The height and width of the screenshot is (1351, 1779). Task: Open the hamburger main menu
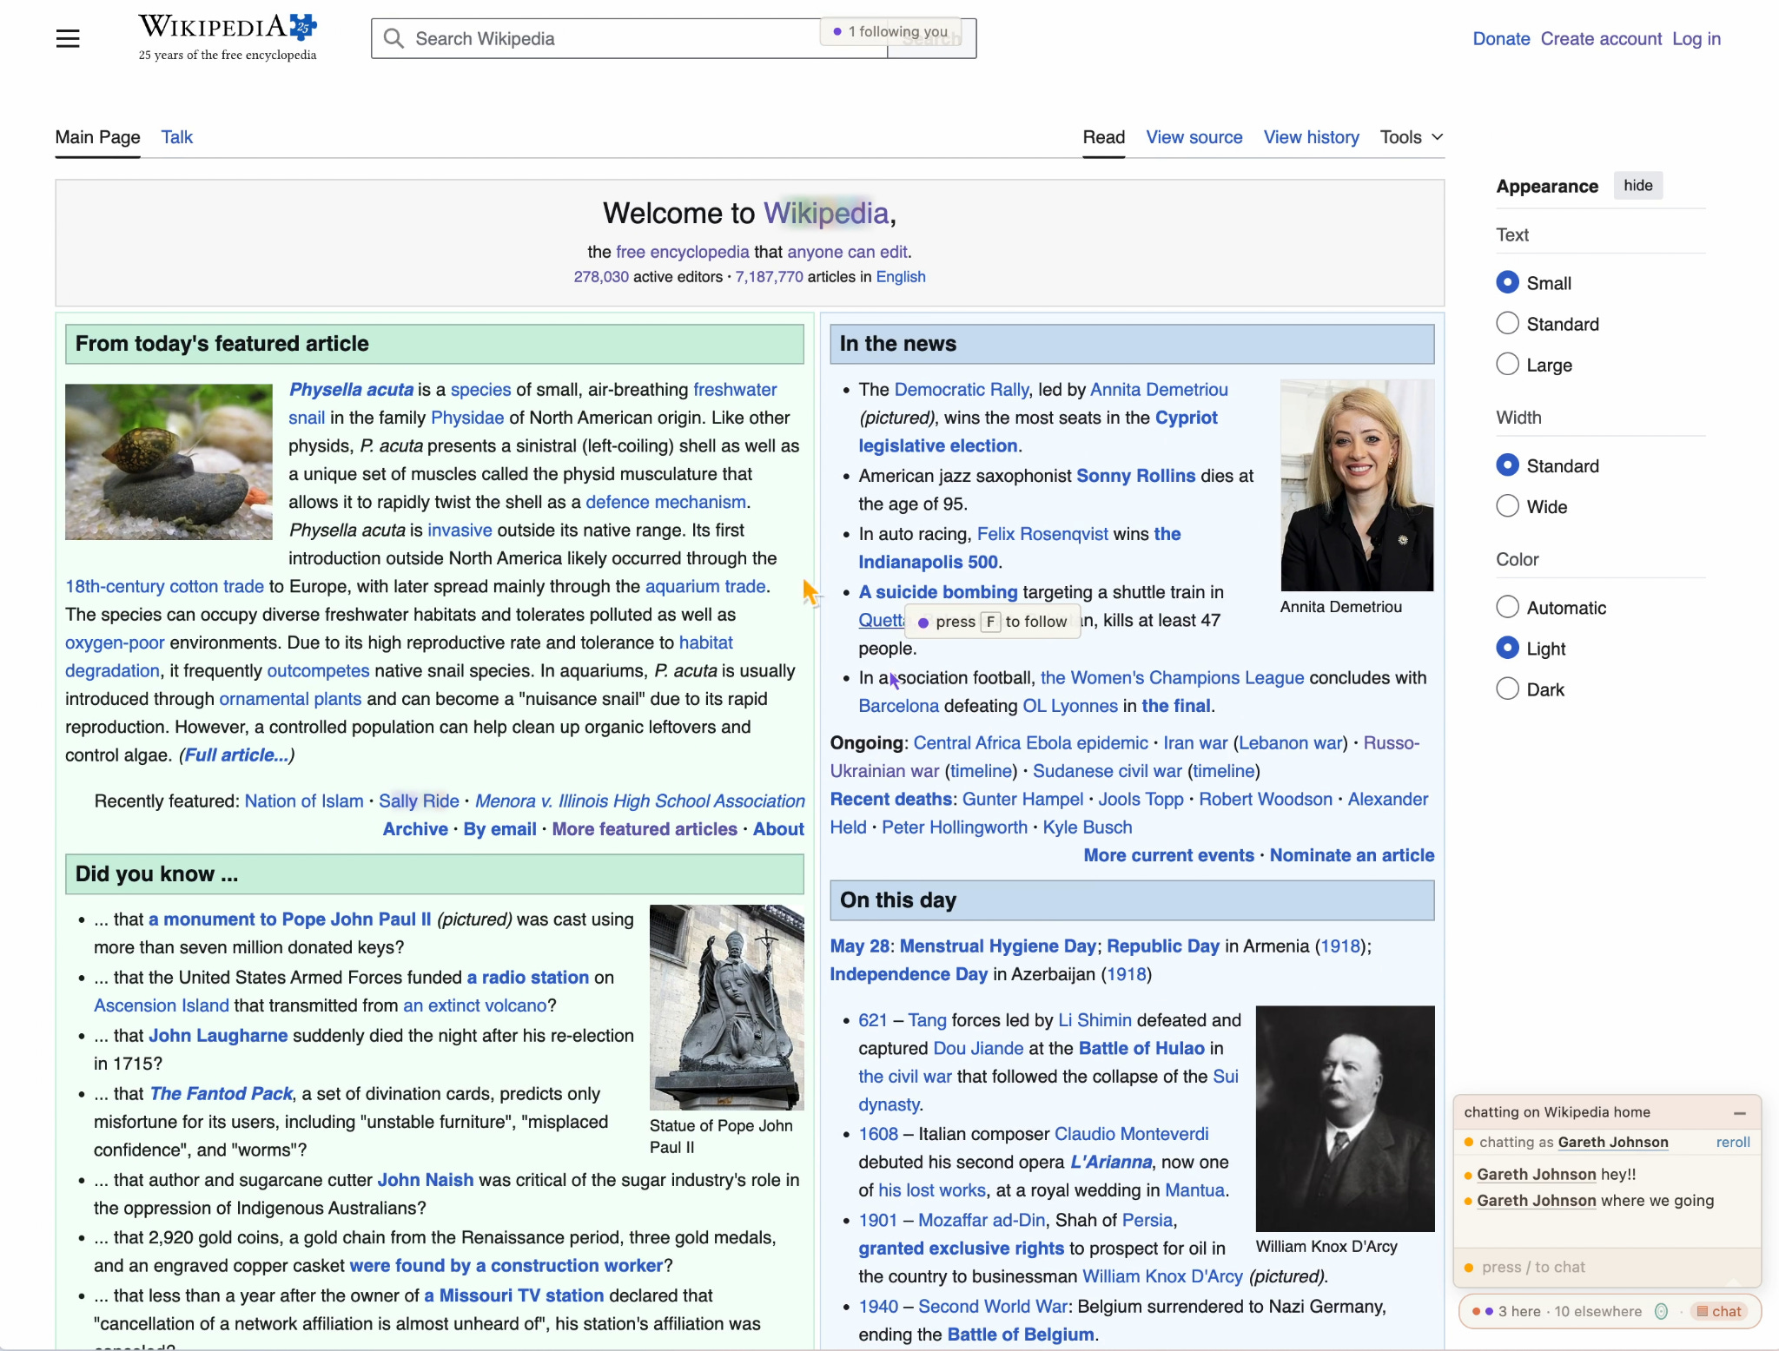pyautogui.click(x=68, y=38)
